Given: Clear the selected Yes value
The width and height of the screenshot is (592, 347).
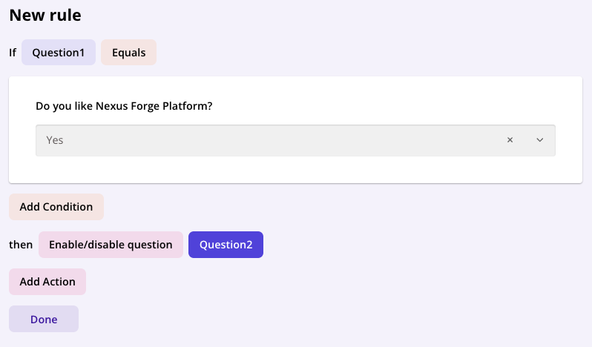Looking at the screenshot, I should coord(510,140).
